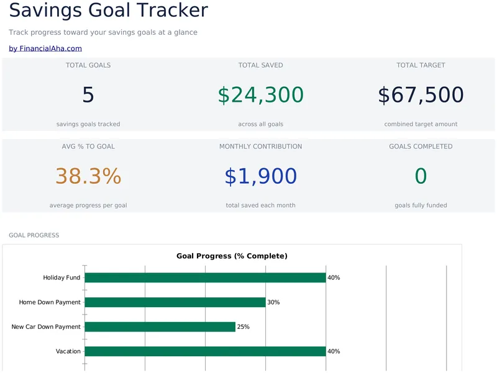This screenshot has width=497, height=373.
Task: Click the Holiday Fund progress bar
Action: [x=205, y=277]
